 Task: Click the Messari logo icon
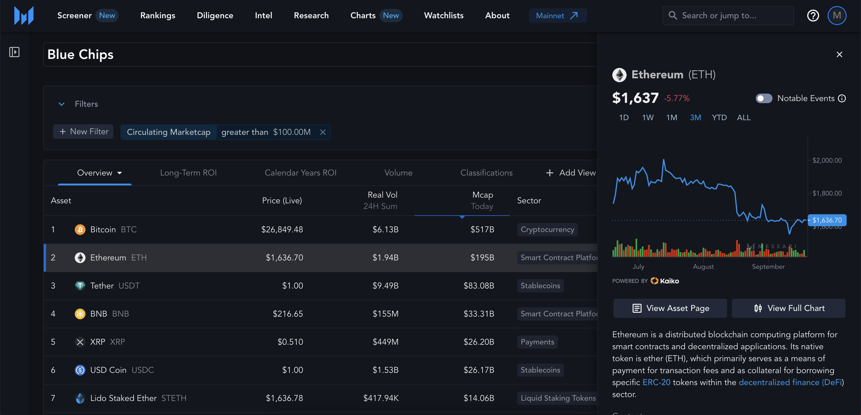click(x=24, y=15)
